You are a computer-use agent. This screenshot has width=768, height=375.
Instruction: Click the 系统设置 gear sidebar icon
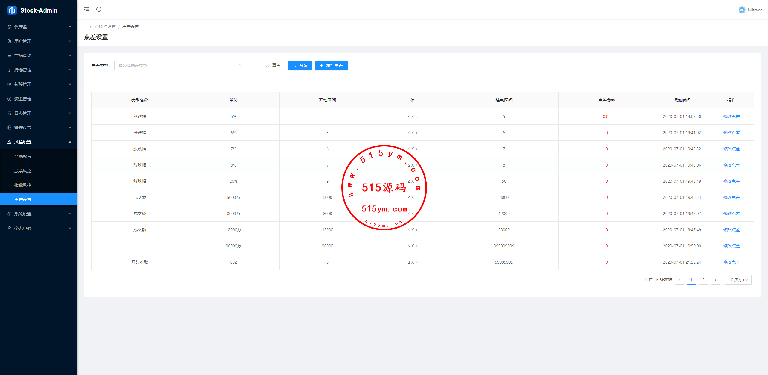[x=9, y=214]
